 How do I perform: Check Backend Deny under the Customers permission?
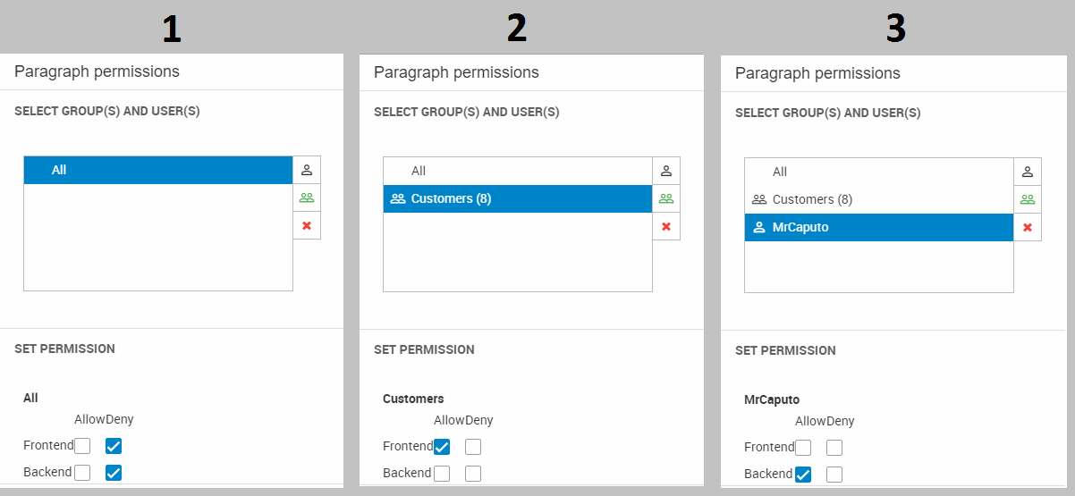coord(473,474)
